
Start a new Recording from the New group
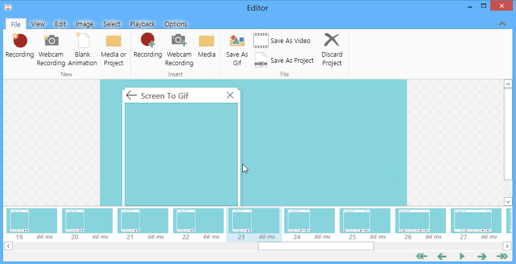[x=20, y=46]
